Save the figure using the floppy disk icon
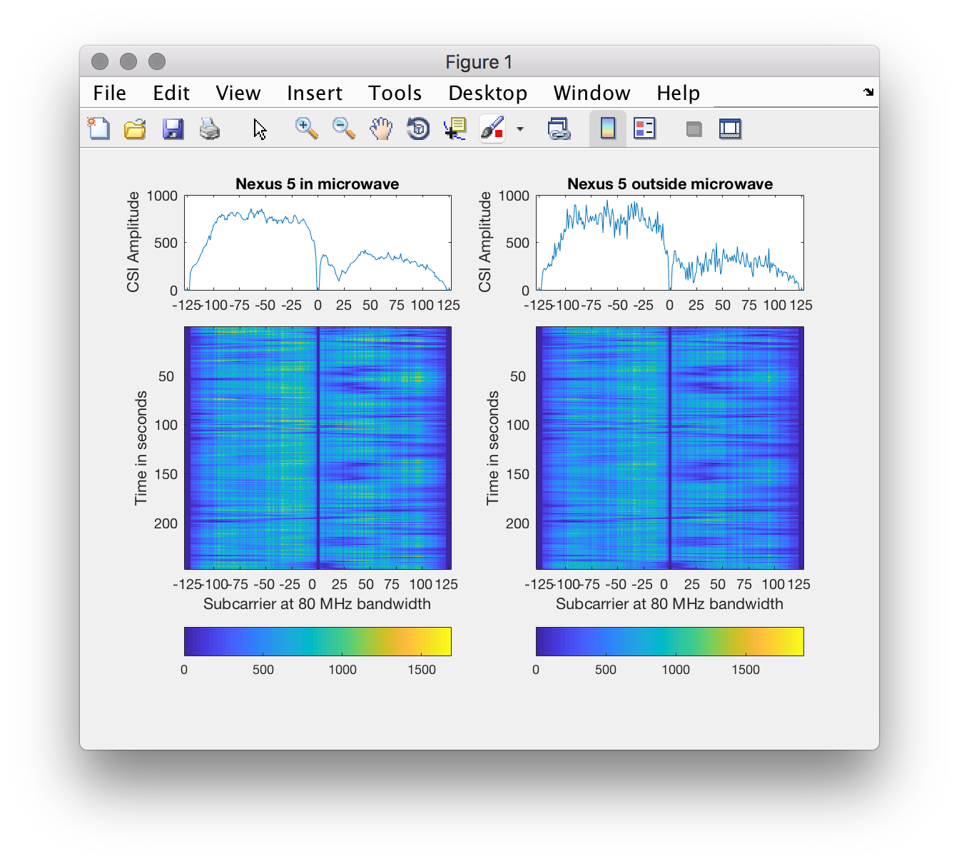The width and height of the screenshot is (959, 864). 173,129
